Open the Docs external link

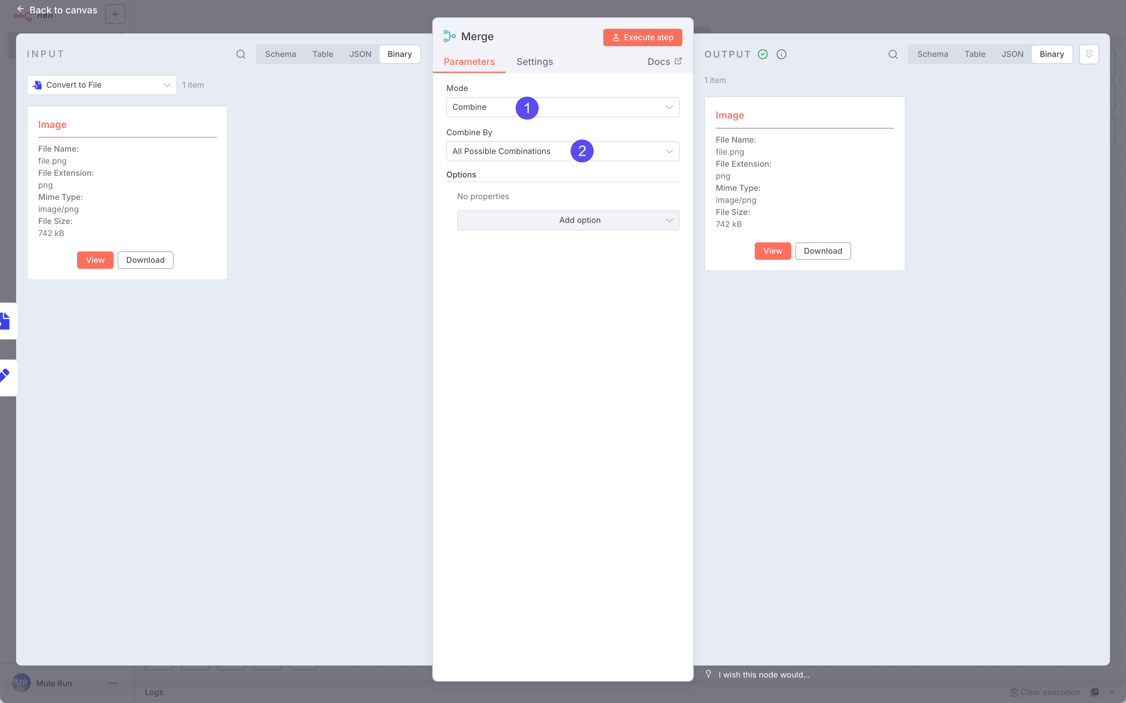[x=665, y=61]
